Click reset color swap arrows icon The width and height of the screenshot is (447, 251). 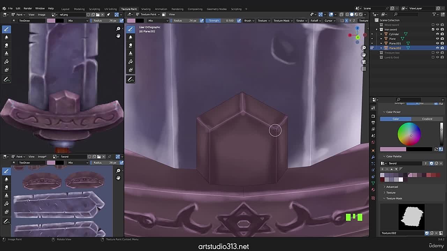[x=436, y=149]
